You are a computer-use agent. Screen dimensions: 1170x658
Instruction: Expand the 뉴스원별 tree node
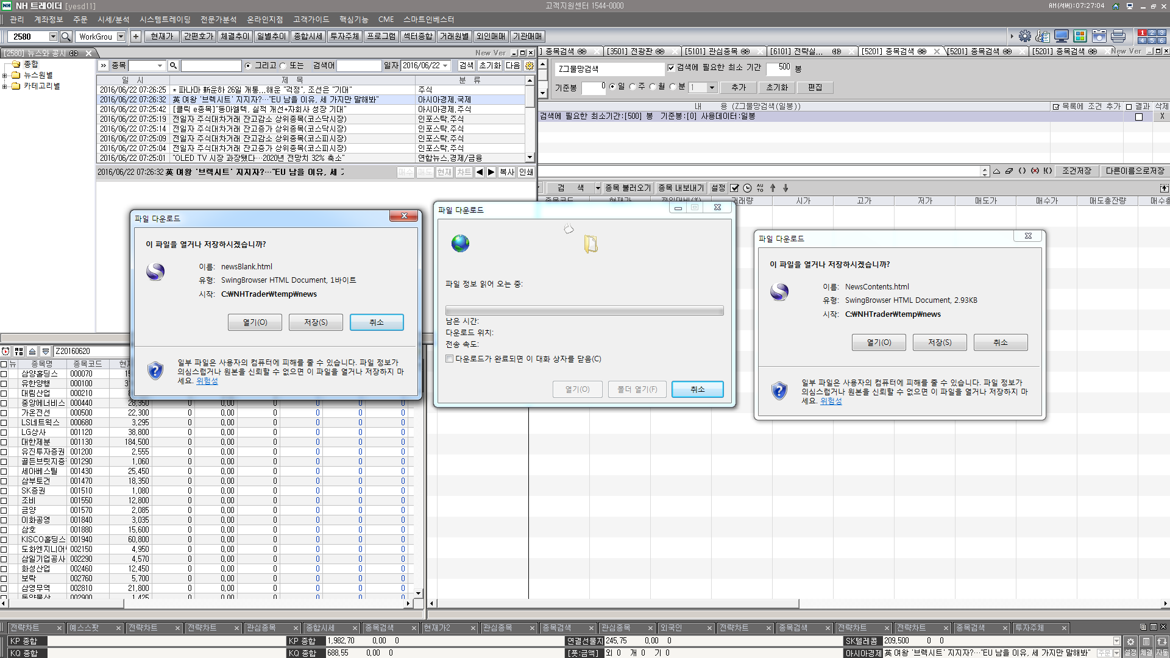(x=5, y=76)
